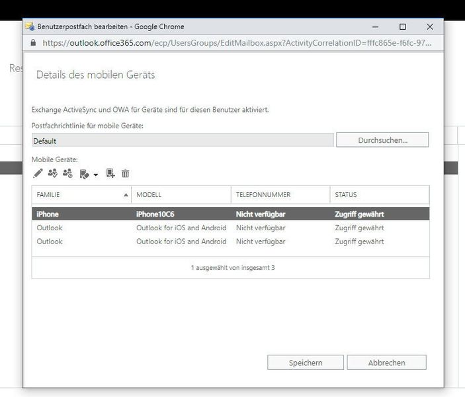Open the wipe data dropdown arrow

(95, 175)
